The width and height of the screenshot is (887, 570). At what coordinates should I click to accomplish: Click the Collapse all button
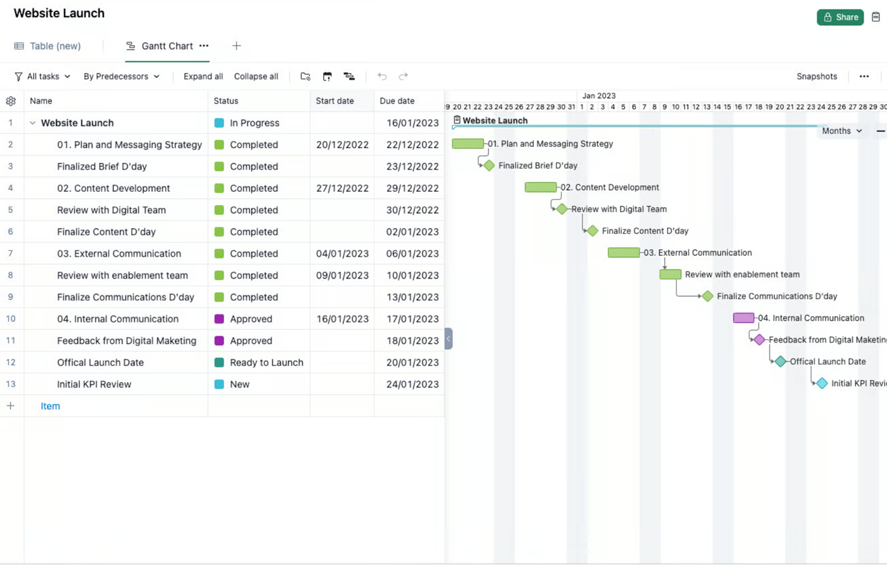(256, 77)
